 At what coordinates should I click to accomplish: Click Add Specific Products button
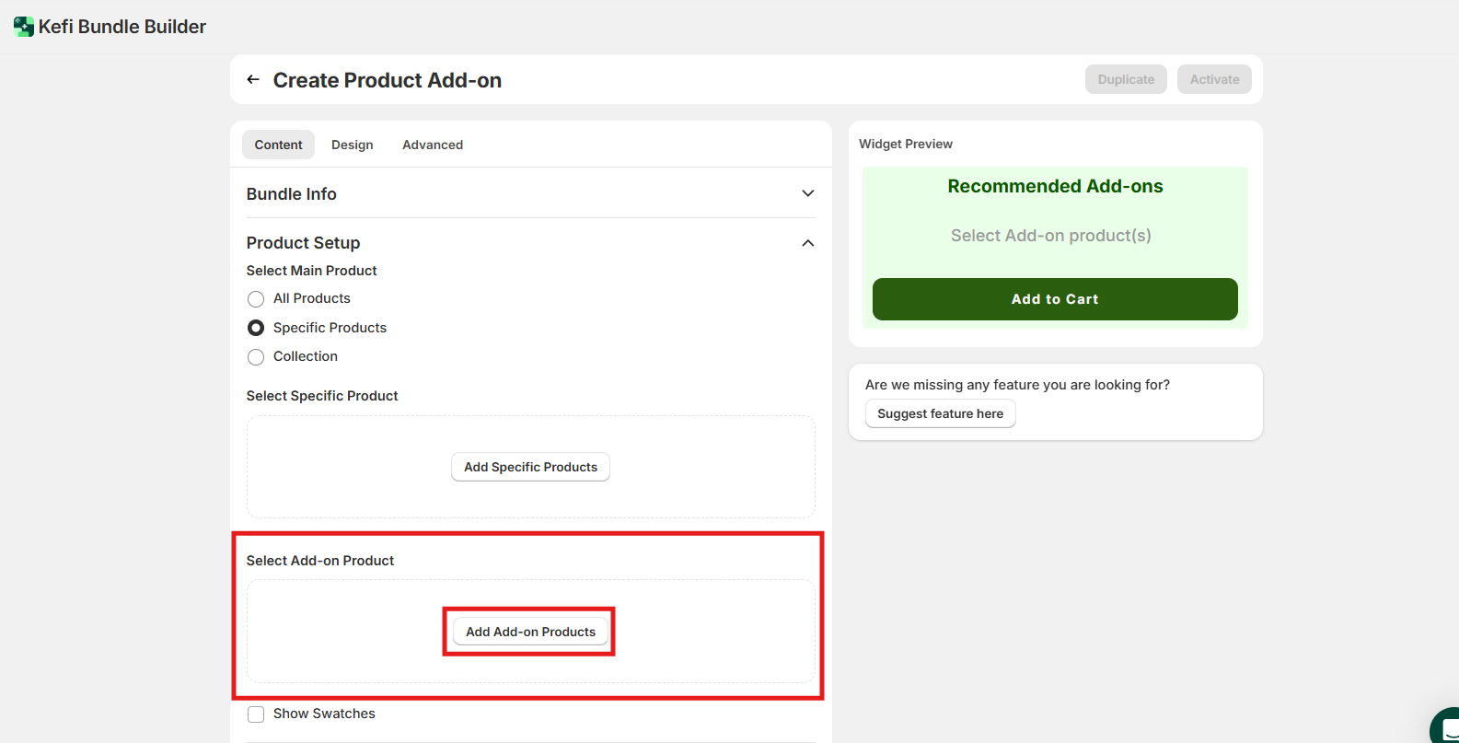pos(530,467)
